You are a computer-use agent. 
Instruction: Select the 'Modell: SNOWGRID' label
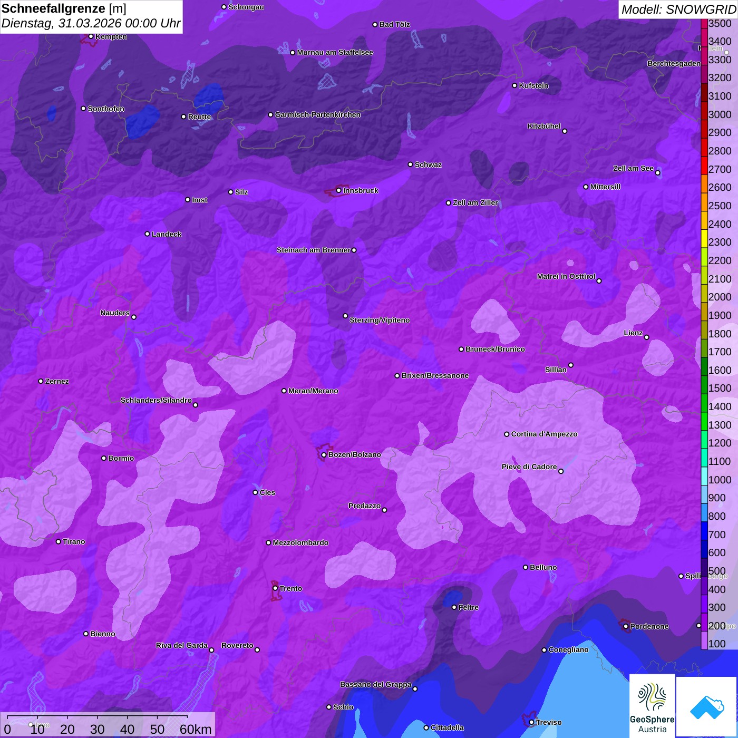pyautogui.click(x=679, y=9)
